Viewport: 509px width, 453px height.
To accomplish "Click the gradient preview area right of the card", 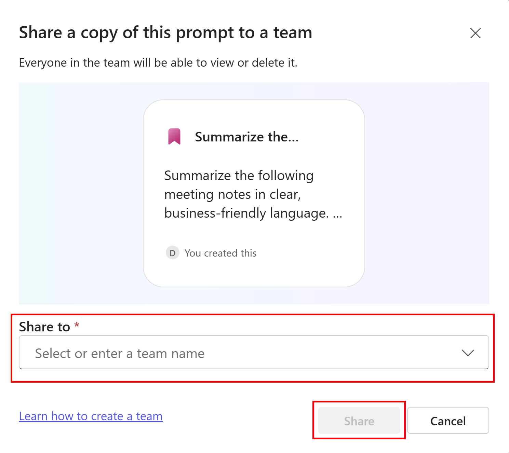I will [x=427, y=193].
